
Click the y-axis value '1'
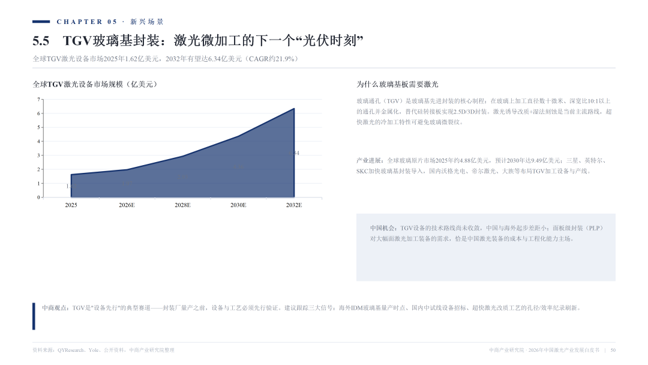[x=38, y=184]
